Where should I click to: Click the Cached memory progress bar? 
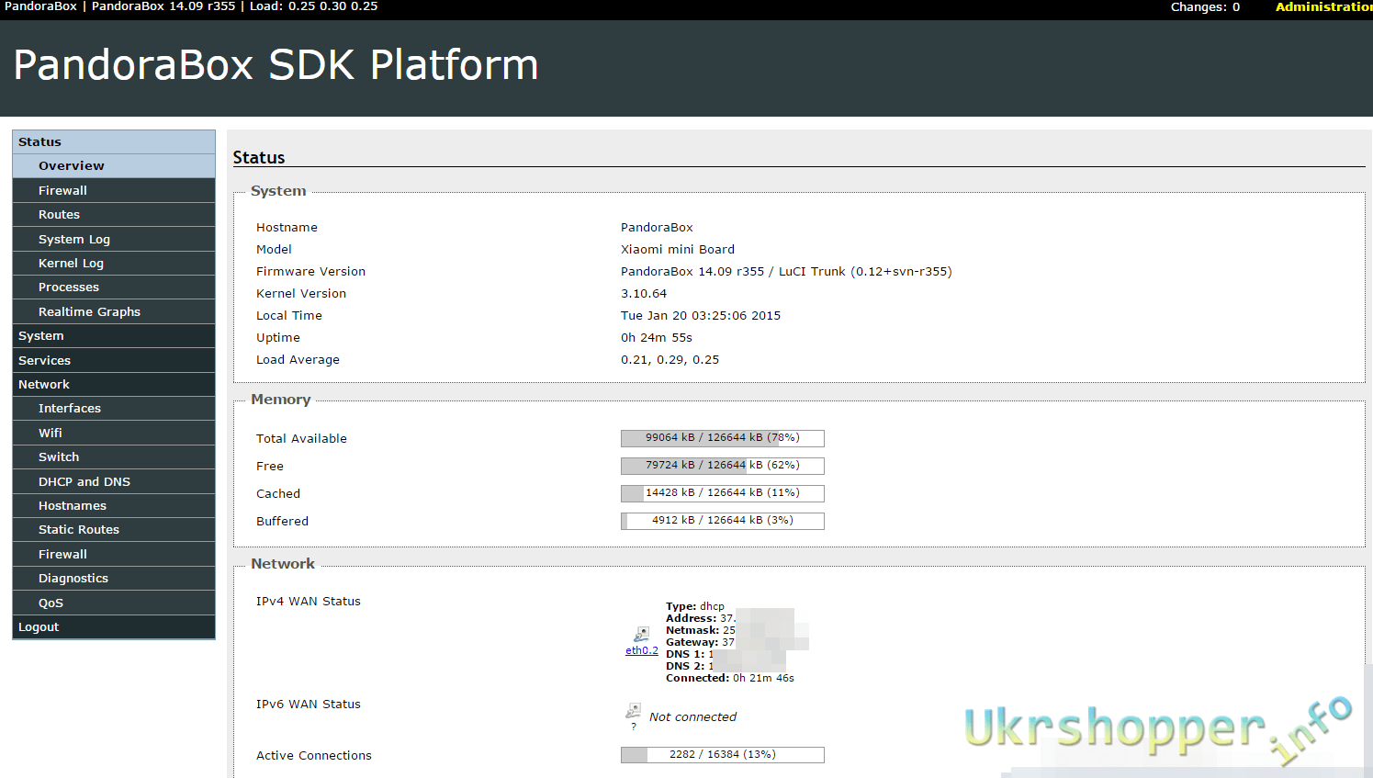point(723,493)
